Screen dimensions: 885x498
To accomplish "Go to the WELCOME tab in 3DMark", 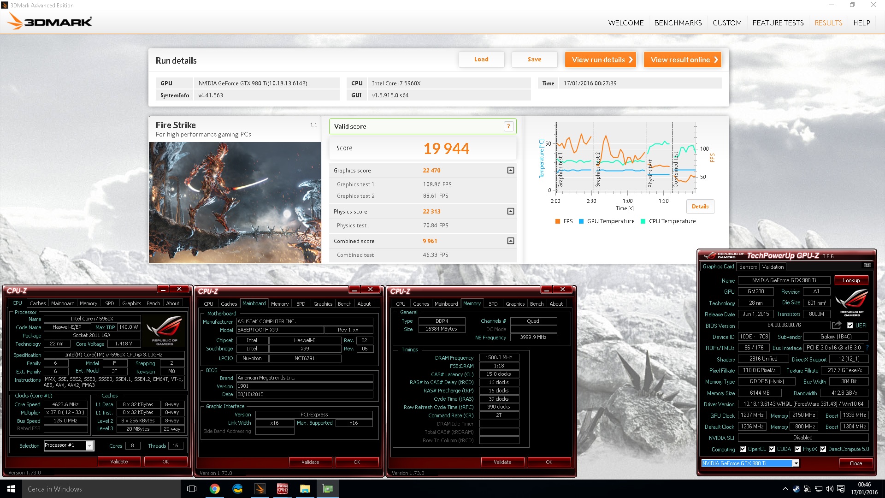I will pos(625,23).
